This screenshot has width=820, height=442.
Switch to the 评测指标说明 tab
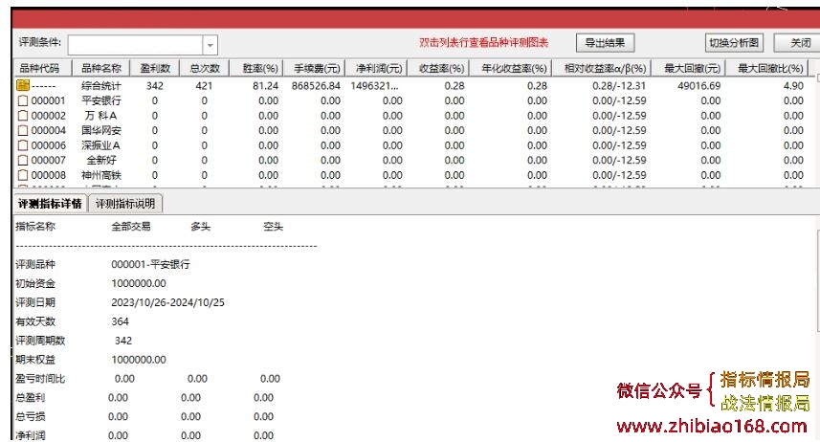125,204
